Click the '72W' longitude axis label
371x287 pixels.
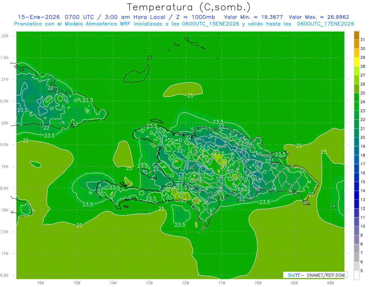click(x=185, y=283)
